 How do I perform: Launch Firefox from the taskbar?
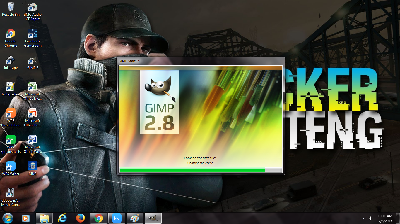pyautogui.click(x=81, y=218)
